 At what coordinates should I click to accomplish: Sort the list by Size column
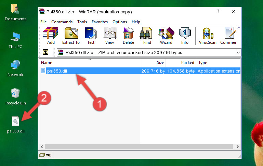[153, 63]
